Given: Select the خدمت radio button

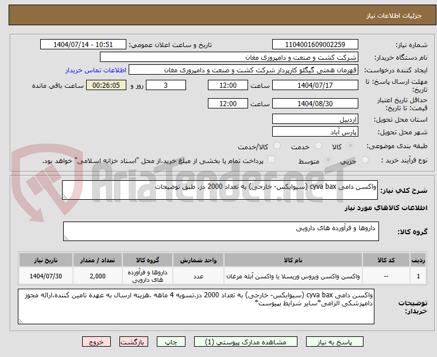Looking at the screenshot, I should point(318,146).
